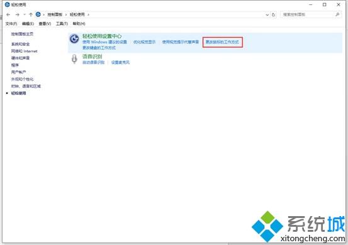Select 程序 in sidebar
This screenshot has width=348, height=245.
point(15,65)
